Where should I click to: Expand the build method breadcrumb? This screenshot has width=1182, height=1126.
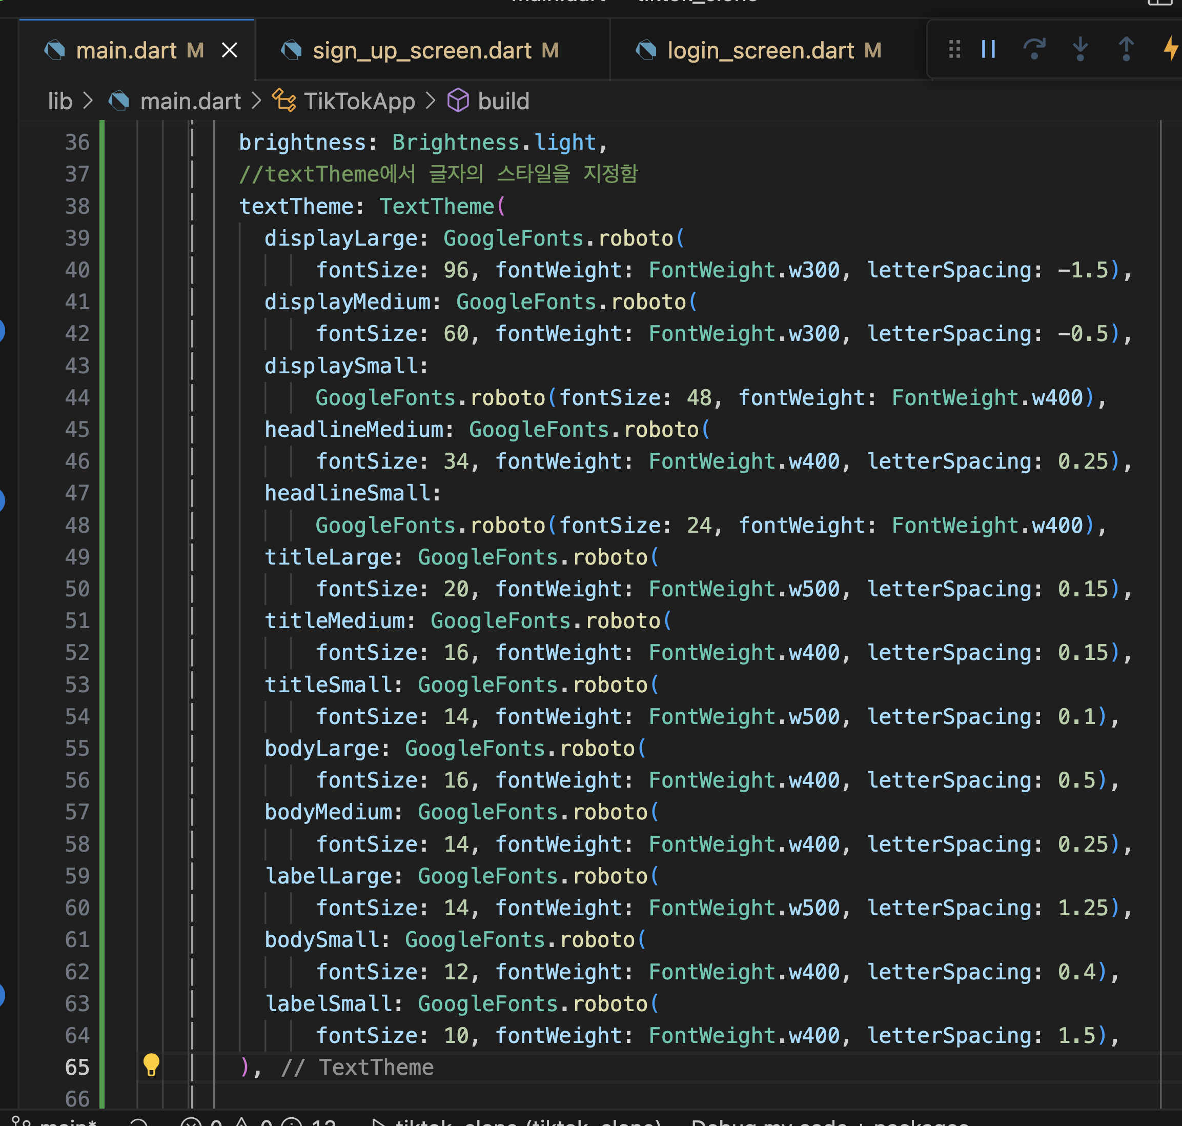[x=503, y=101]
